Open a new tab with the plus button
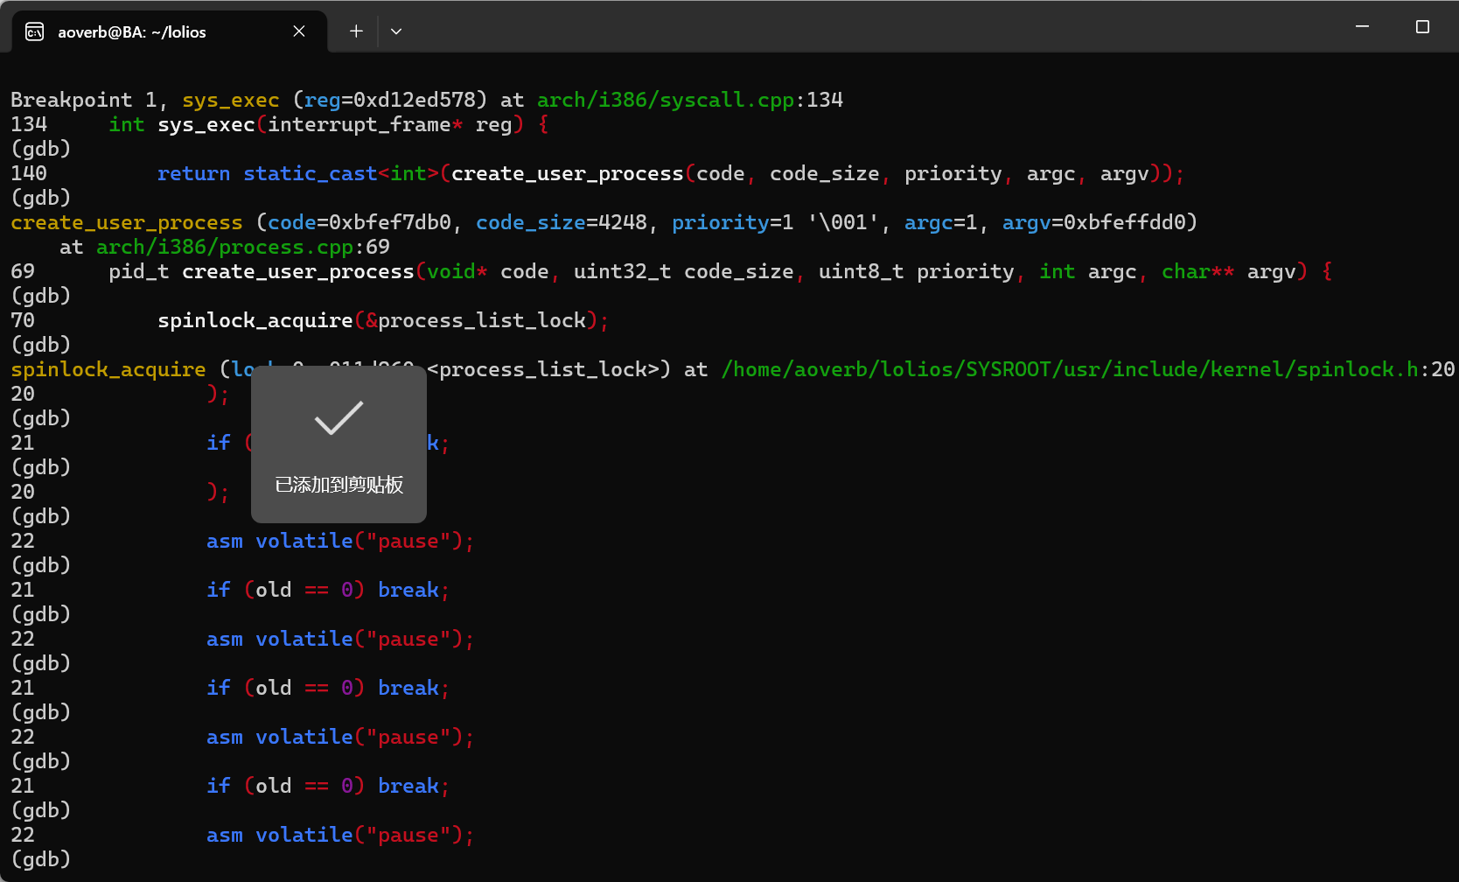The image size is (1459, 882). (x=356, y=31)
